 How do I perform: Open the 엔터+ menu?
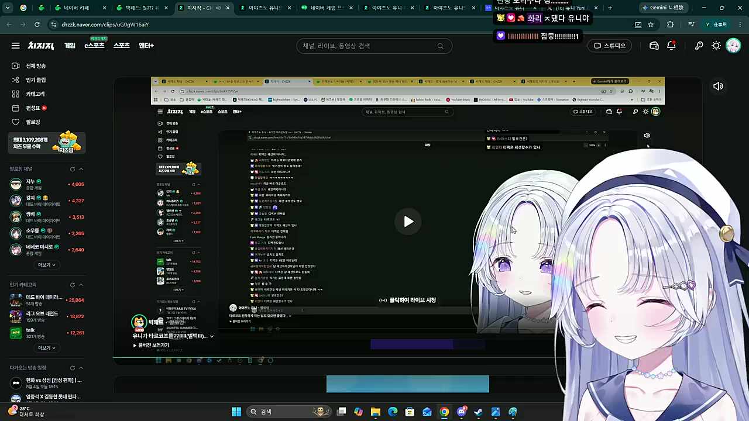tap(146, 46)
